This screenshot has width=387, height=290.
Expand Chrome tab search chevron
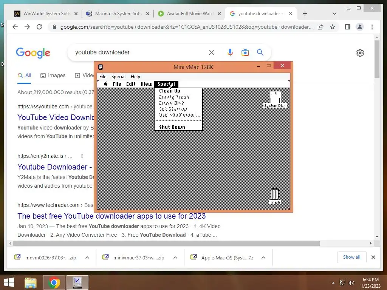click(334, 14)
